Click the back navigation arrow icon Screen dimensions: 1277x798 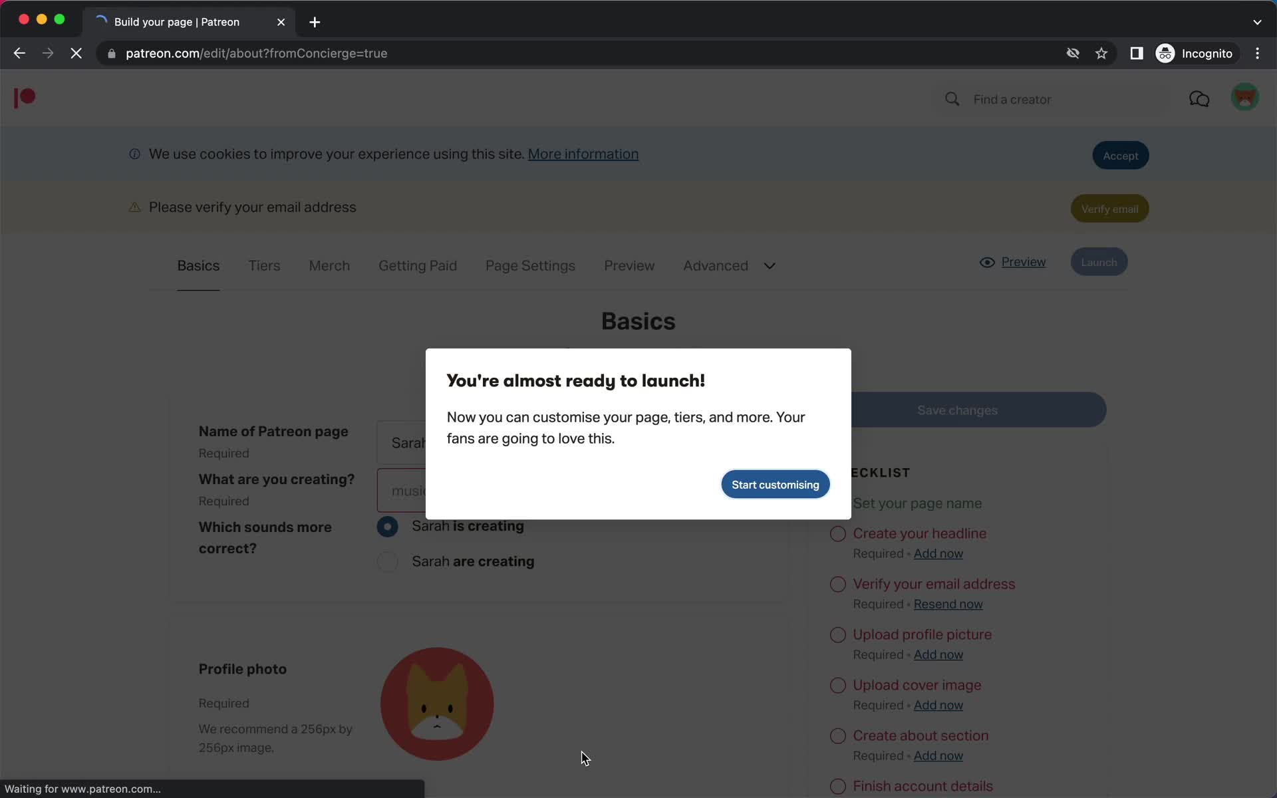19,53
